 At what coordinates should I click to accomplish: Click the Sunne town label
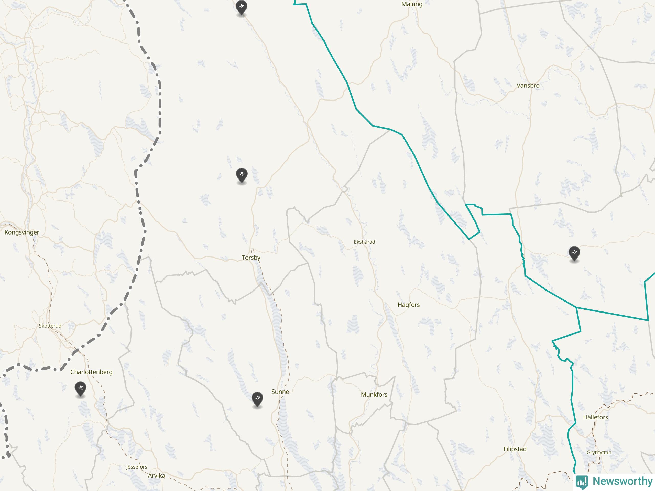pyautogui.click(x=280, y=392)
